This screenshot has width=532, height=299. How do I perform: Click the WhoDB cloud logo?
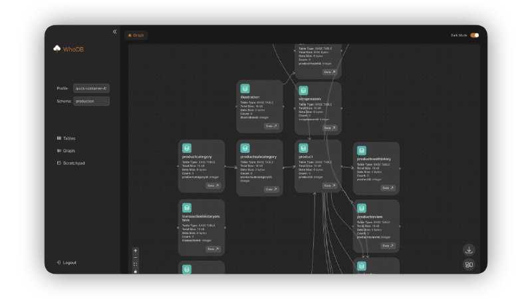coord(57,49)
